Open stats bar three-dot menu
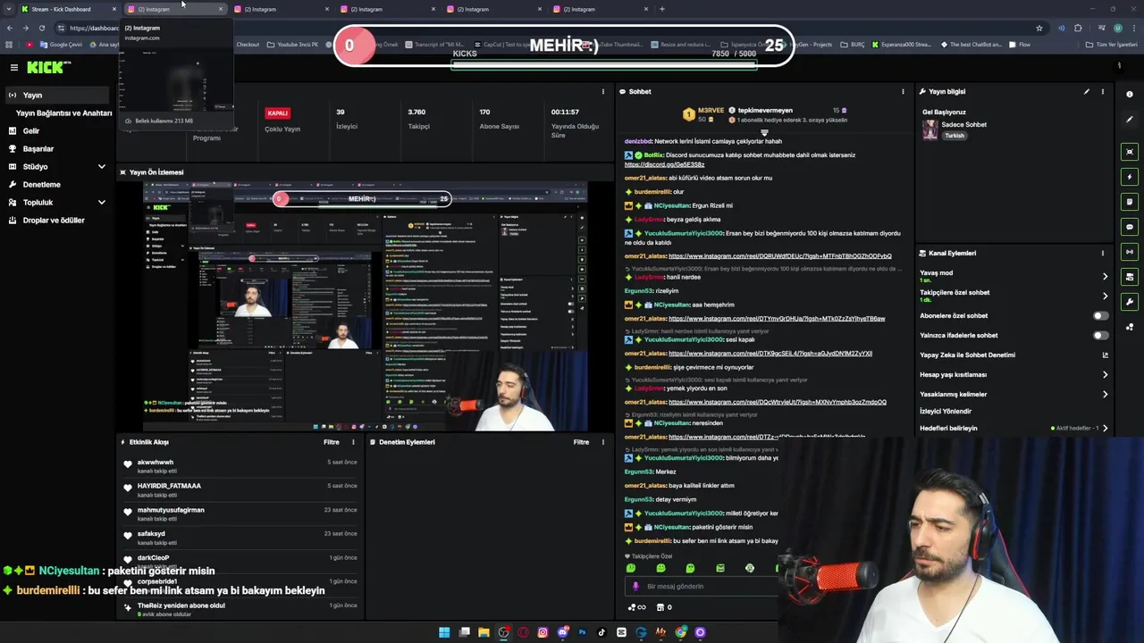 (603, 91)
